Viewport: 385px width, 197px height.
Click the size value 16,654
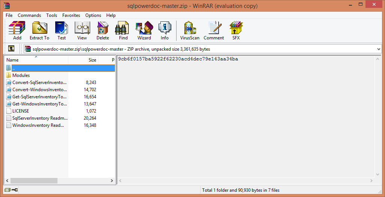pos(90,97)
